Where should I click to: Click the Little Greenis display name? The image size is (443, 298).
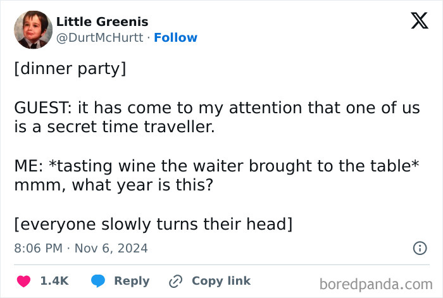pyautogui.click(x=102, y=22)
